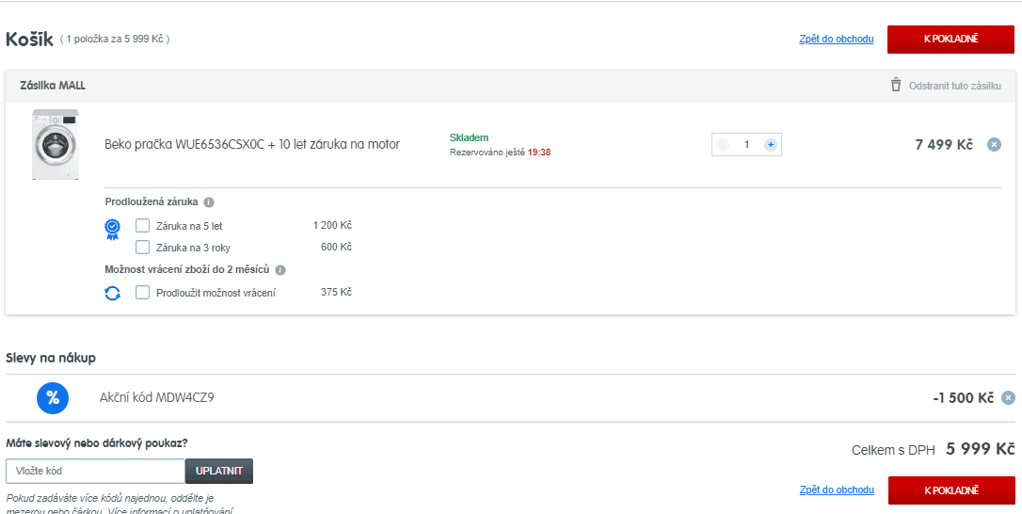Click the Košík page heading

coord(29,40)
